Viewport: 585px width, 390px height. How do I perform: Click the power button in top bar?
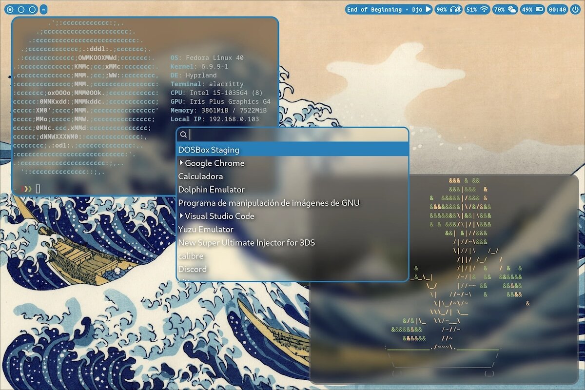pyautogui.click(x=576, y=9)
